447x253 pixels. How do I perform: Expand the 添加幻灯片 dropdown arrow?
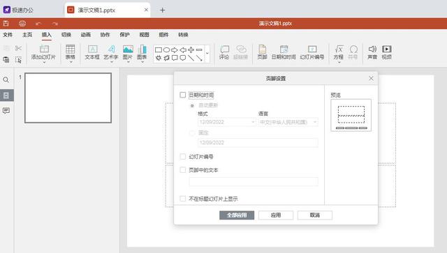click(44, 62)
